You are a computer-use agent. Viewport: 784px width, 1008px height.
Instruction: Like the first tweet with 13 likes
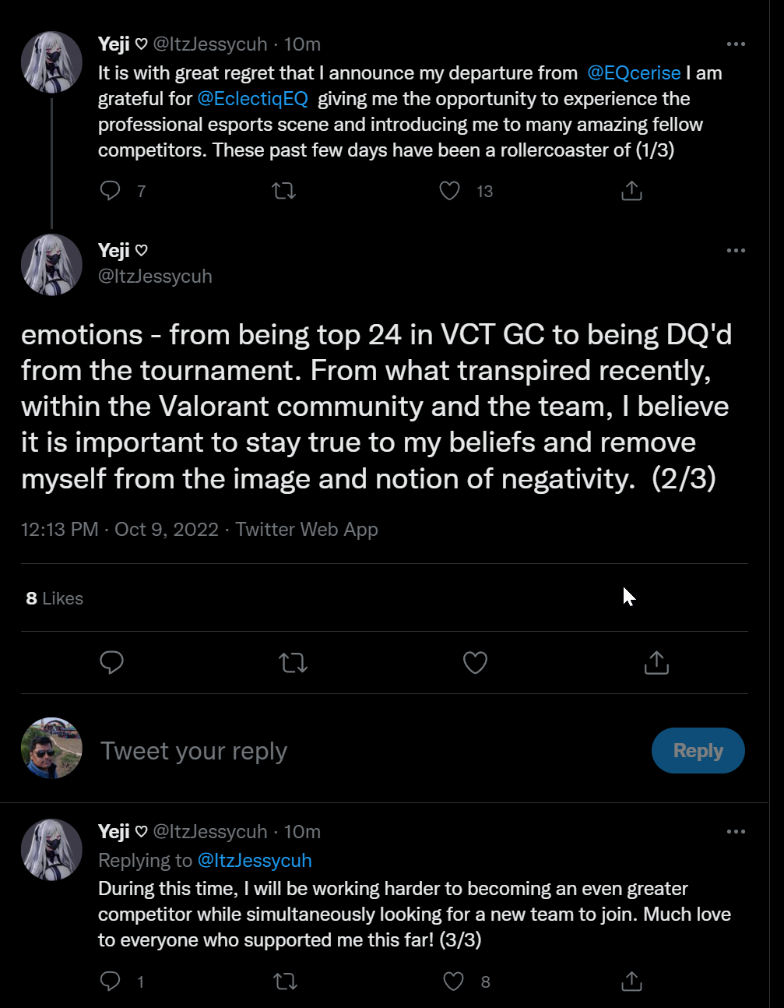[x=450, y=191]
